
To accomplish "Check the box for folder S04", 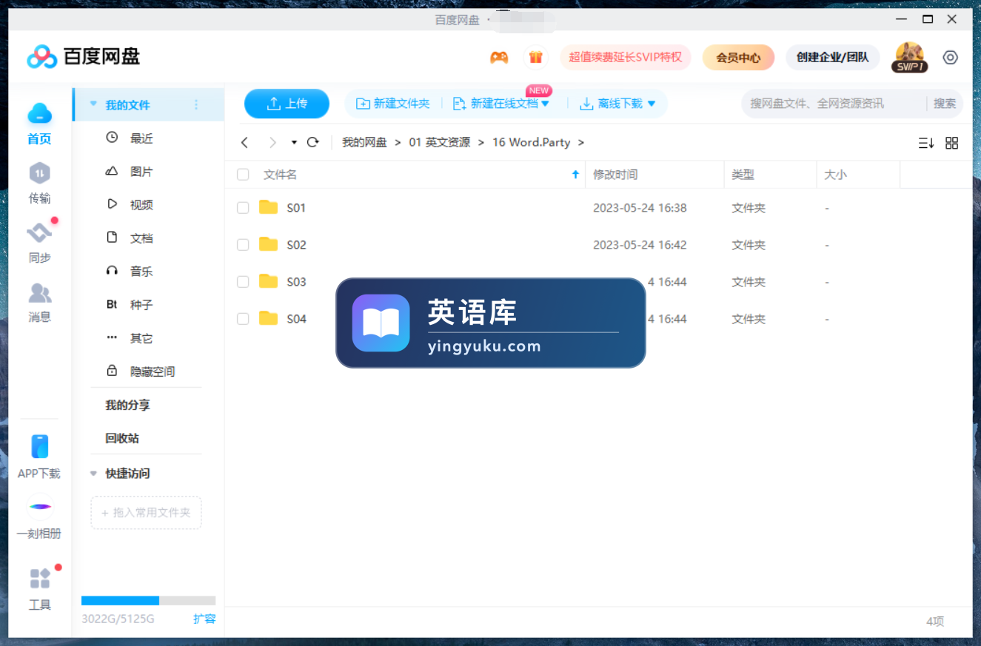I will (x=243, y=319).
